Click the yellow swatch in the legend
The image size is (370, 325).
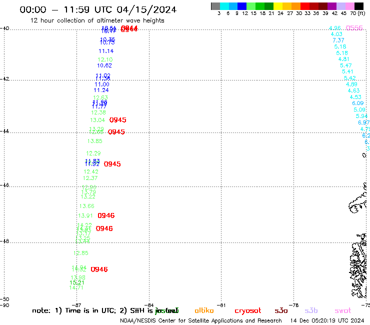277,6
